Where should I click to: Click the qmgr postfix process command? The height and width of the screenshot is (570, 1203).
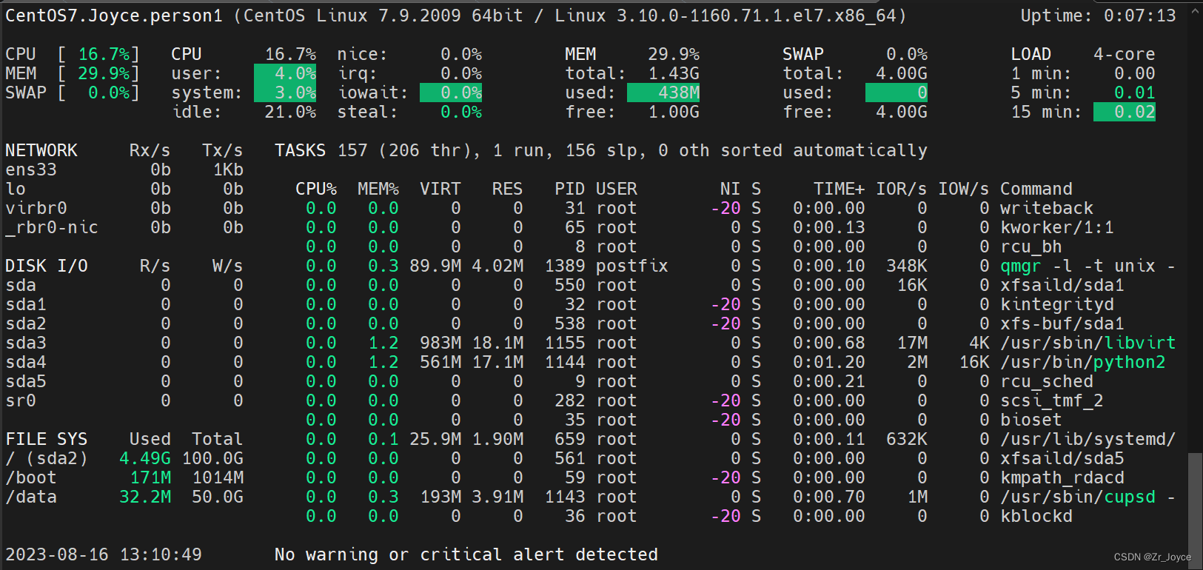click(1088, 266)
